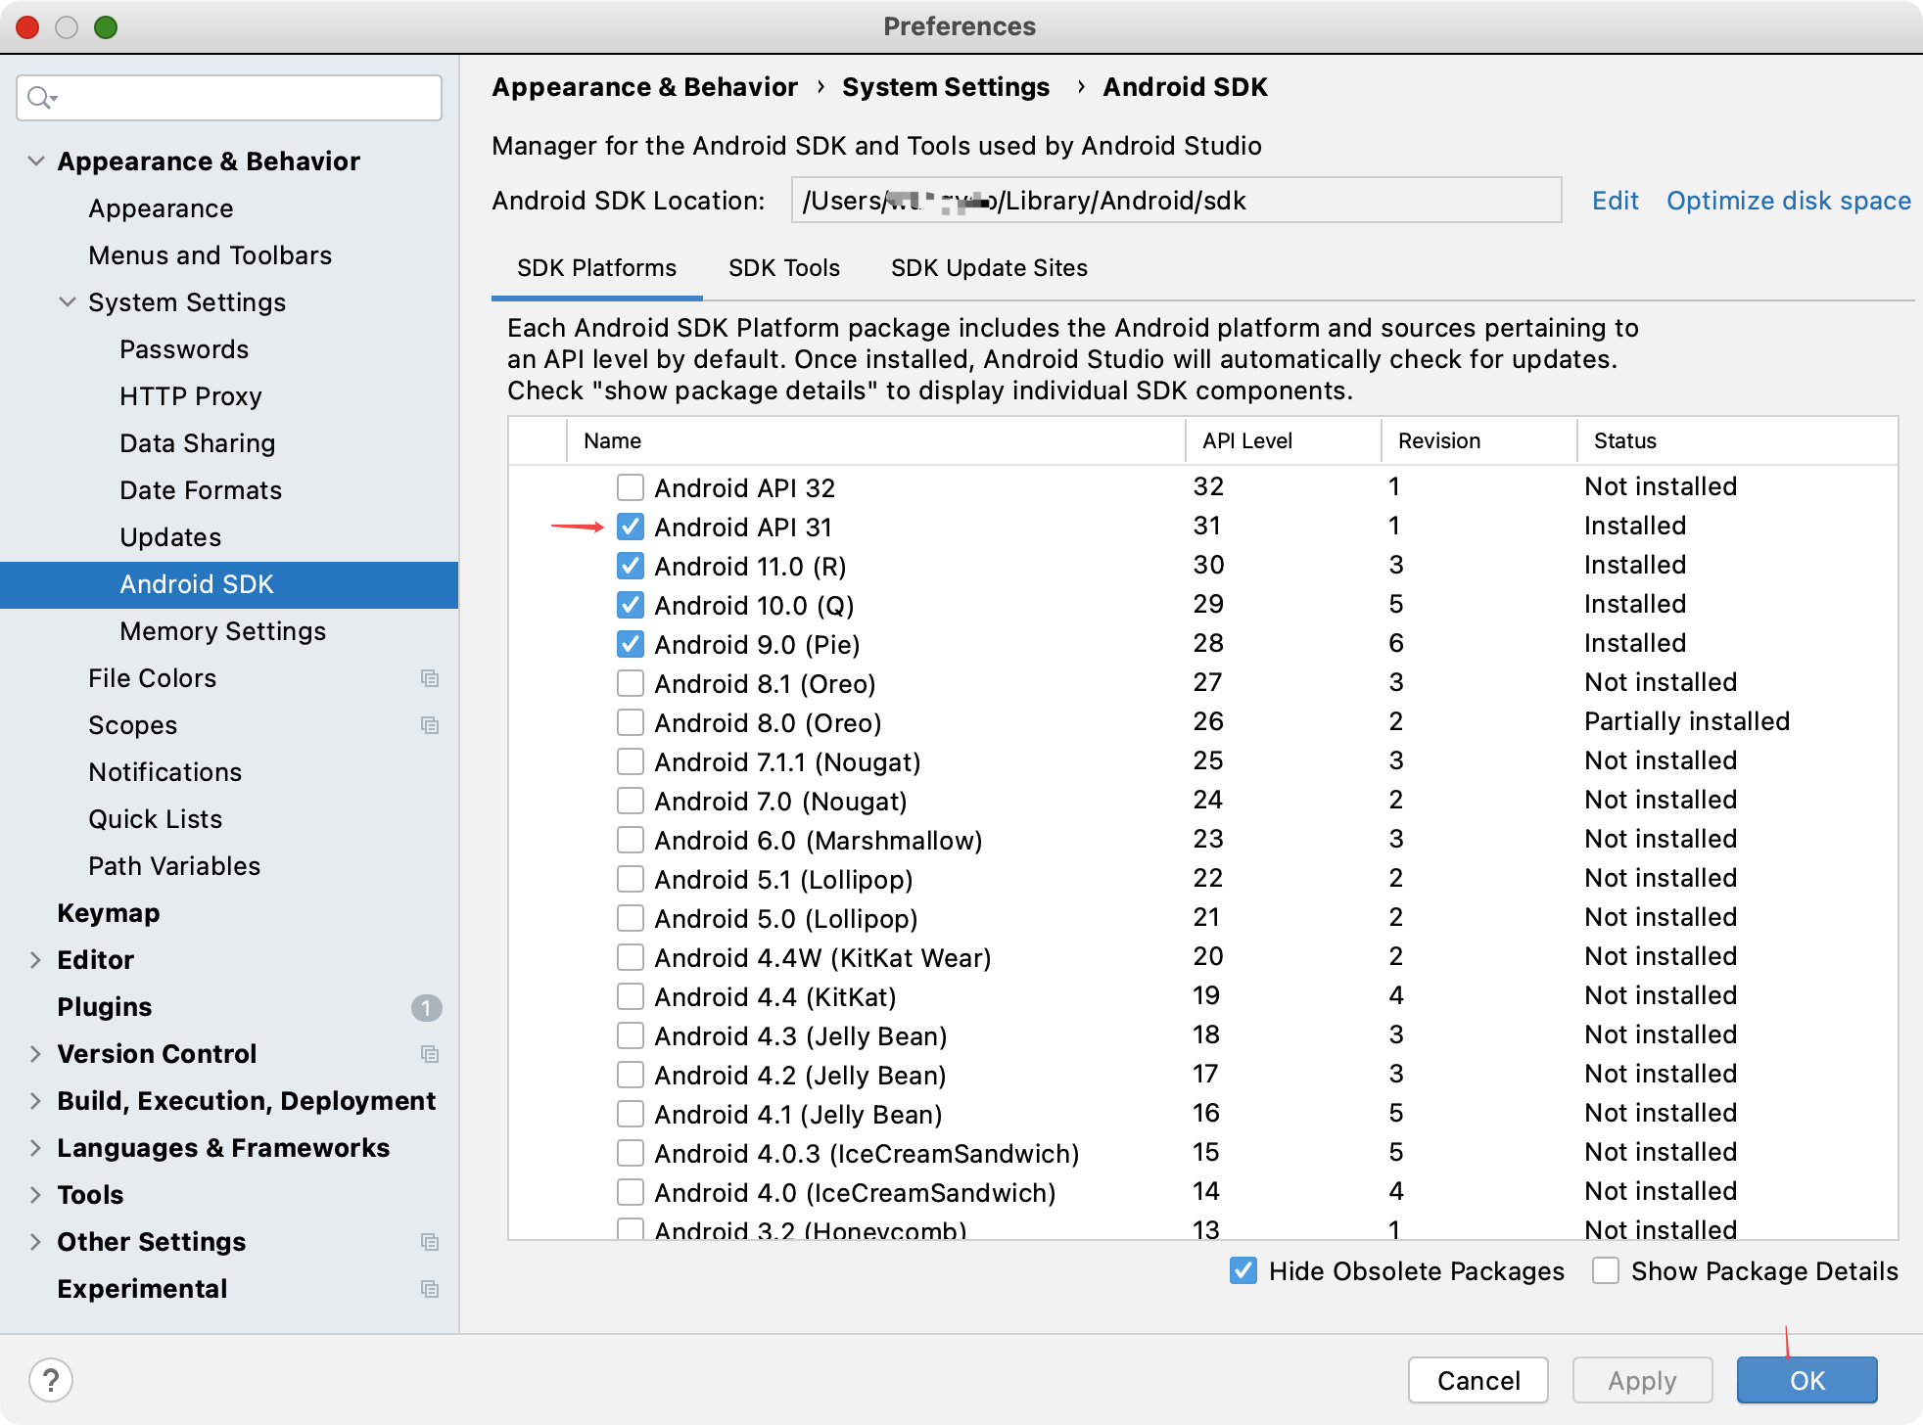Expand the Tools section arrow

pos(36,1194)
